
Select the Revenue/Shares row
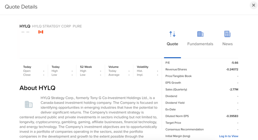tap(202, 69)
